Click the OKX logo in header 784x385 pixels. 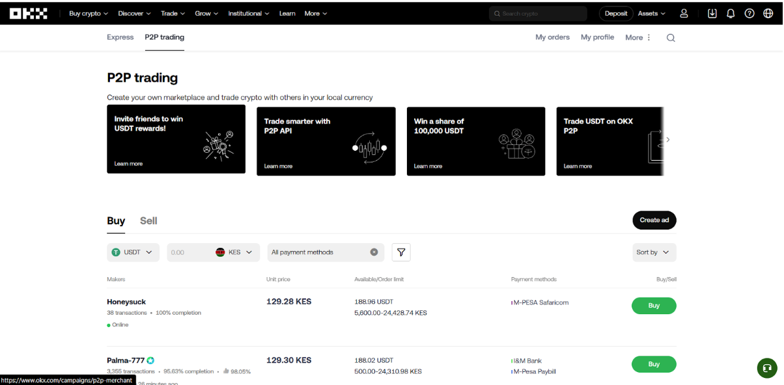coord(28,13)
